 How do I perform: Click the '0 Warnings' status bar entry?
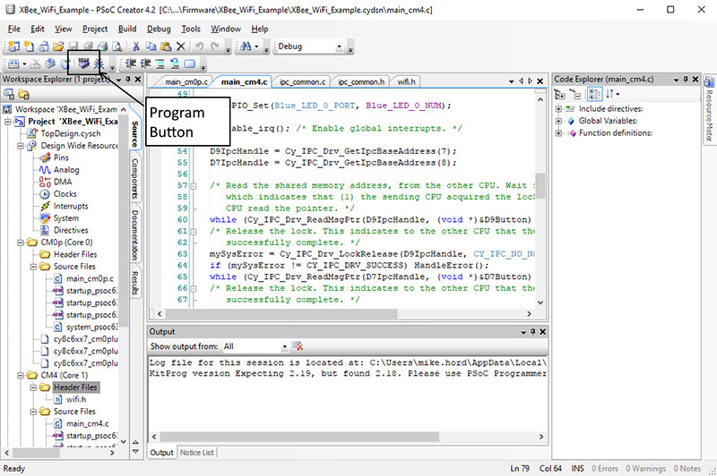[x=645, y=469]
